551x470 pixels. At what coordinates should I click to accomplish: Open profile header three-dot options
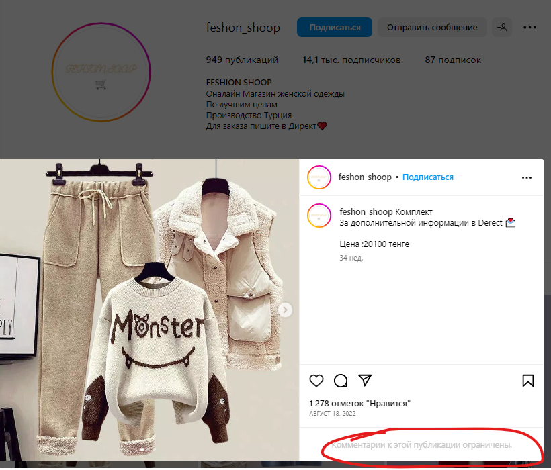pos(529,28)
